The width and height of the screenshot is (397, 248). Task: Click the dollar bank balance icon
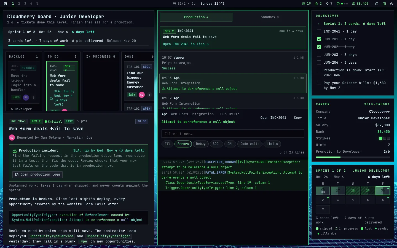353,4
